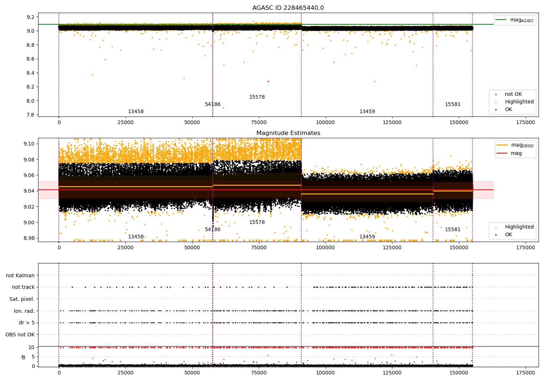Click 'Highlighted' in the top plot legend
544x381 pixels.
pos(519,102)
